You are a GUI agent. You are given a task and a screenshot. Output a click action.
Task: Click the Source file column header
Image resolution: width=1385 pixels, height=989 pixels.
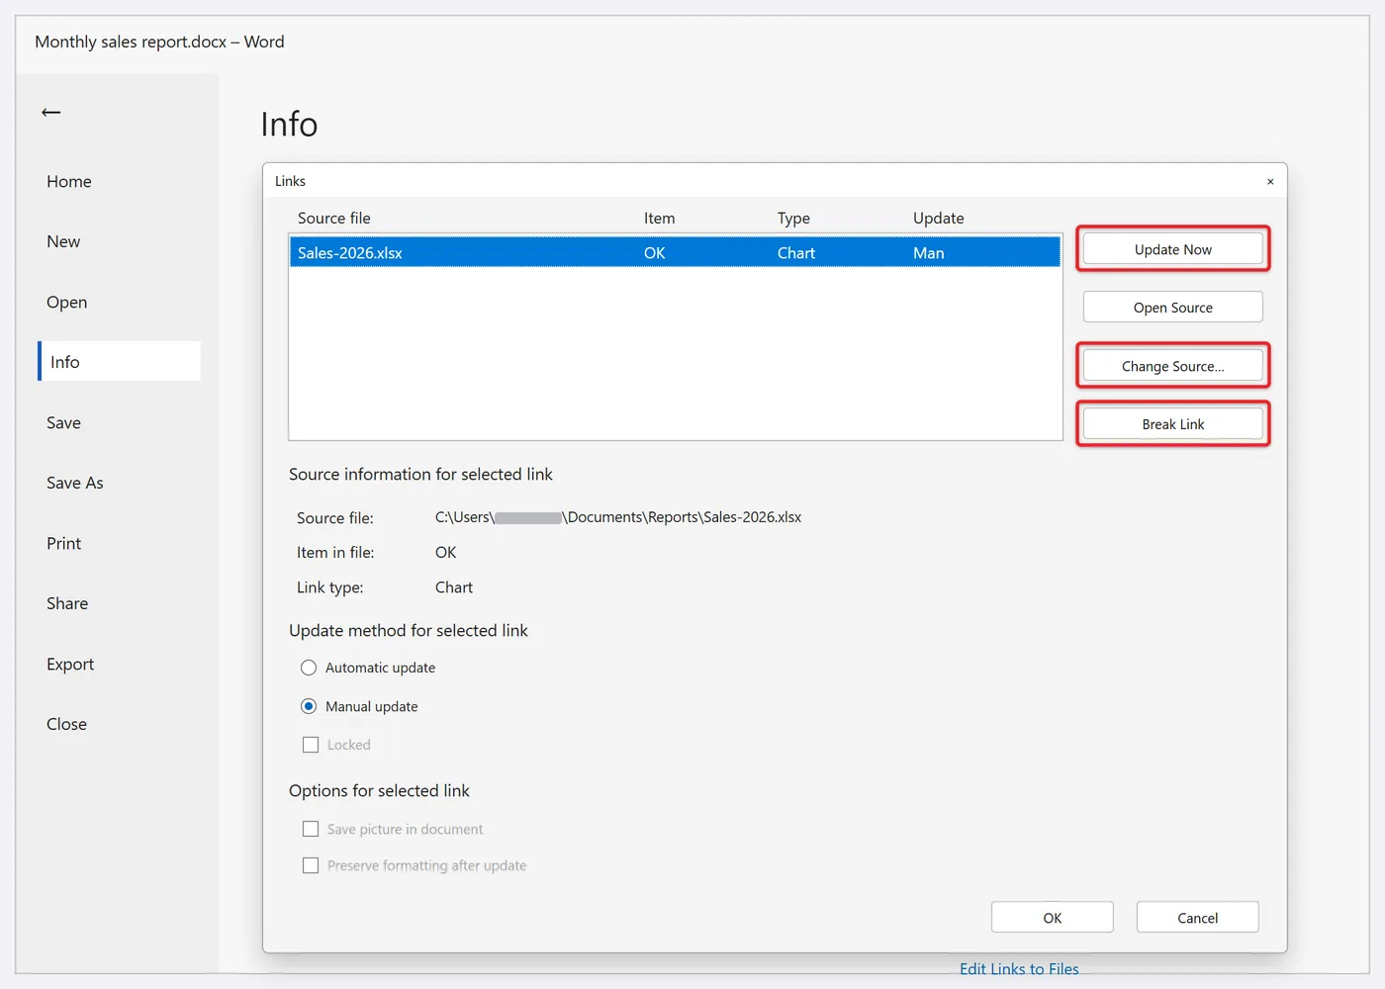[x=334, y=218]
